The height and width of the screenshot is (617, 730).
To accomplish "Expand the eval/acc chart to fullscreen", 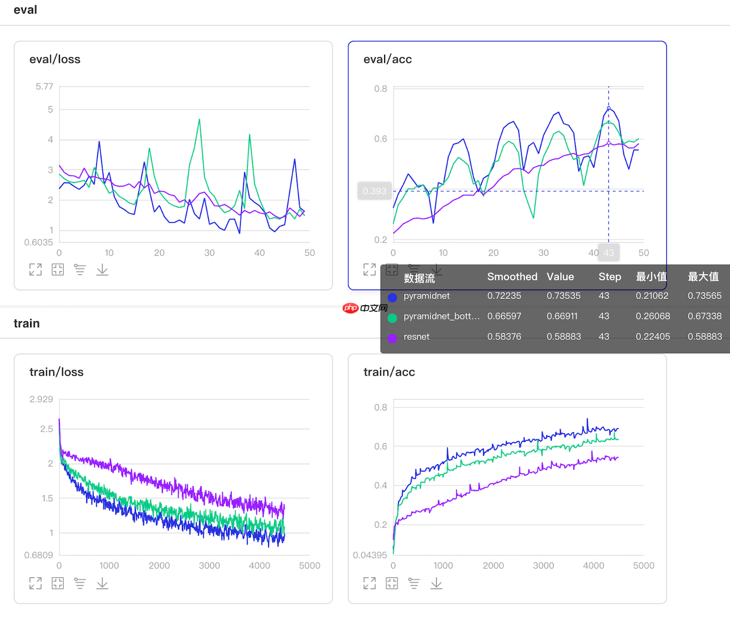I will 369,270.
